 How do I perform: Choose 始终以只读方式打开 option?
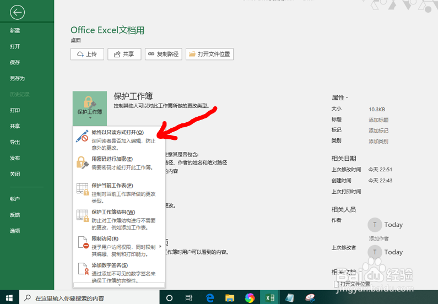119,139
